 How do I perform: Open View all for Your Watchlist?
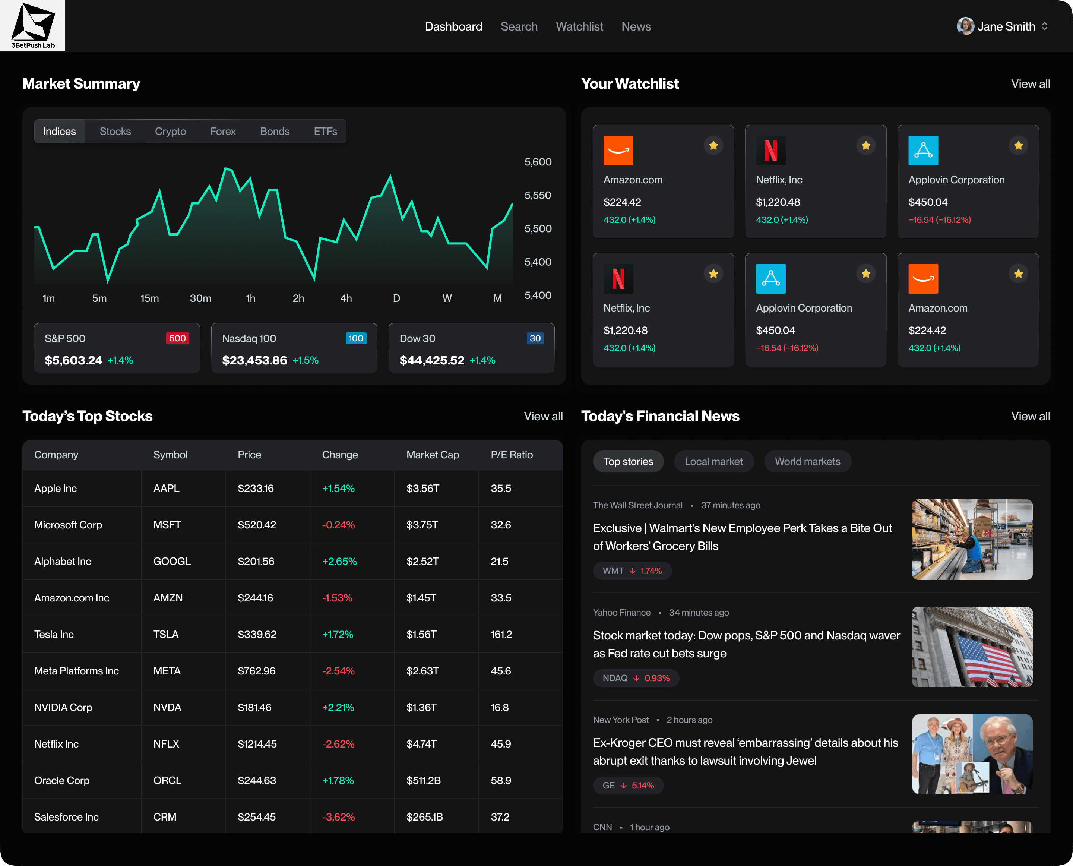click(1030, 84)
